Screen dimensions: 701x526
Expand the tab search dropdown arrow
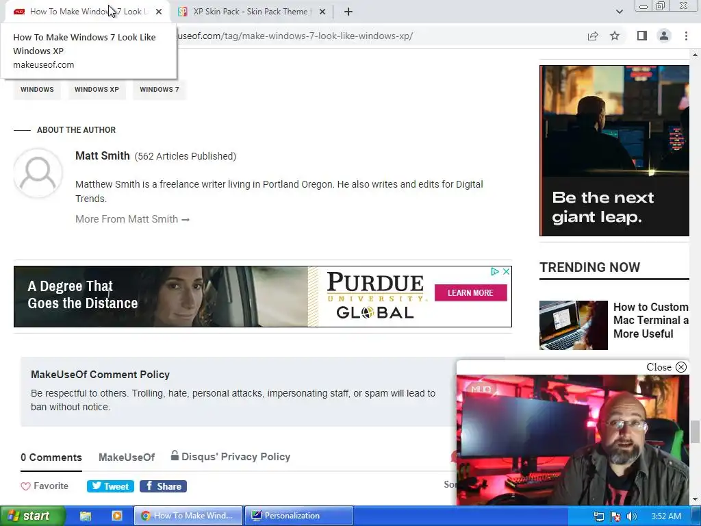[619, 12]
